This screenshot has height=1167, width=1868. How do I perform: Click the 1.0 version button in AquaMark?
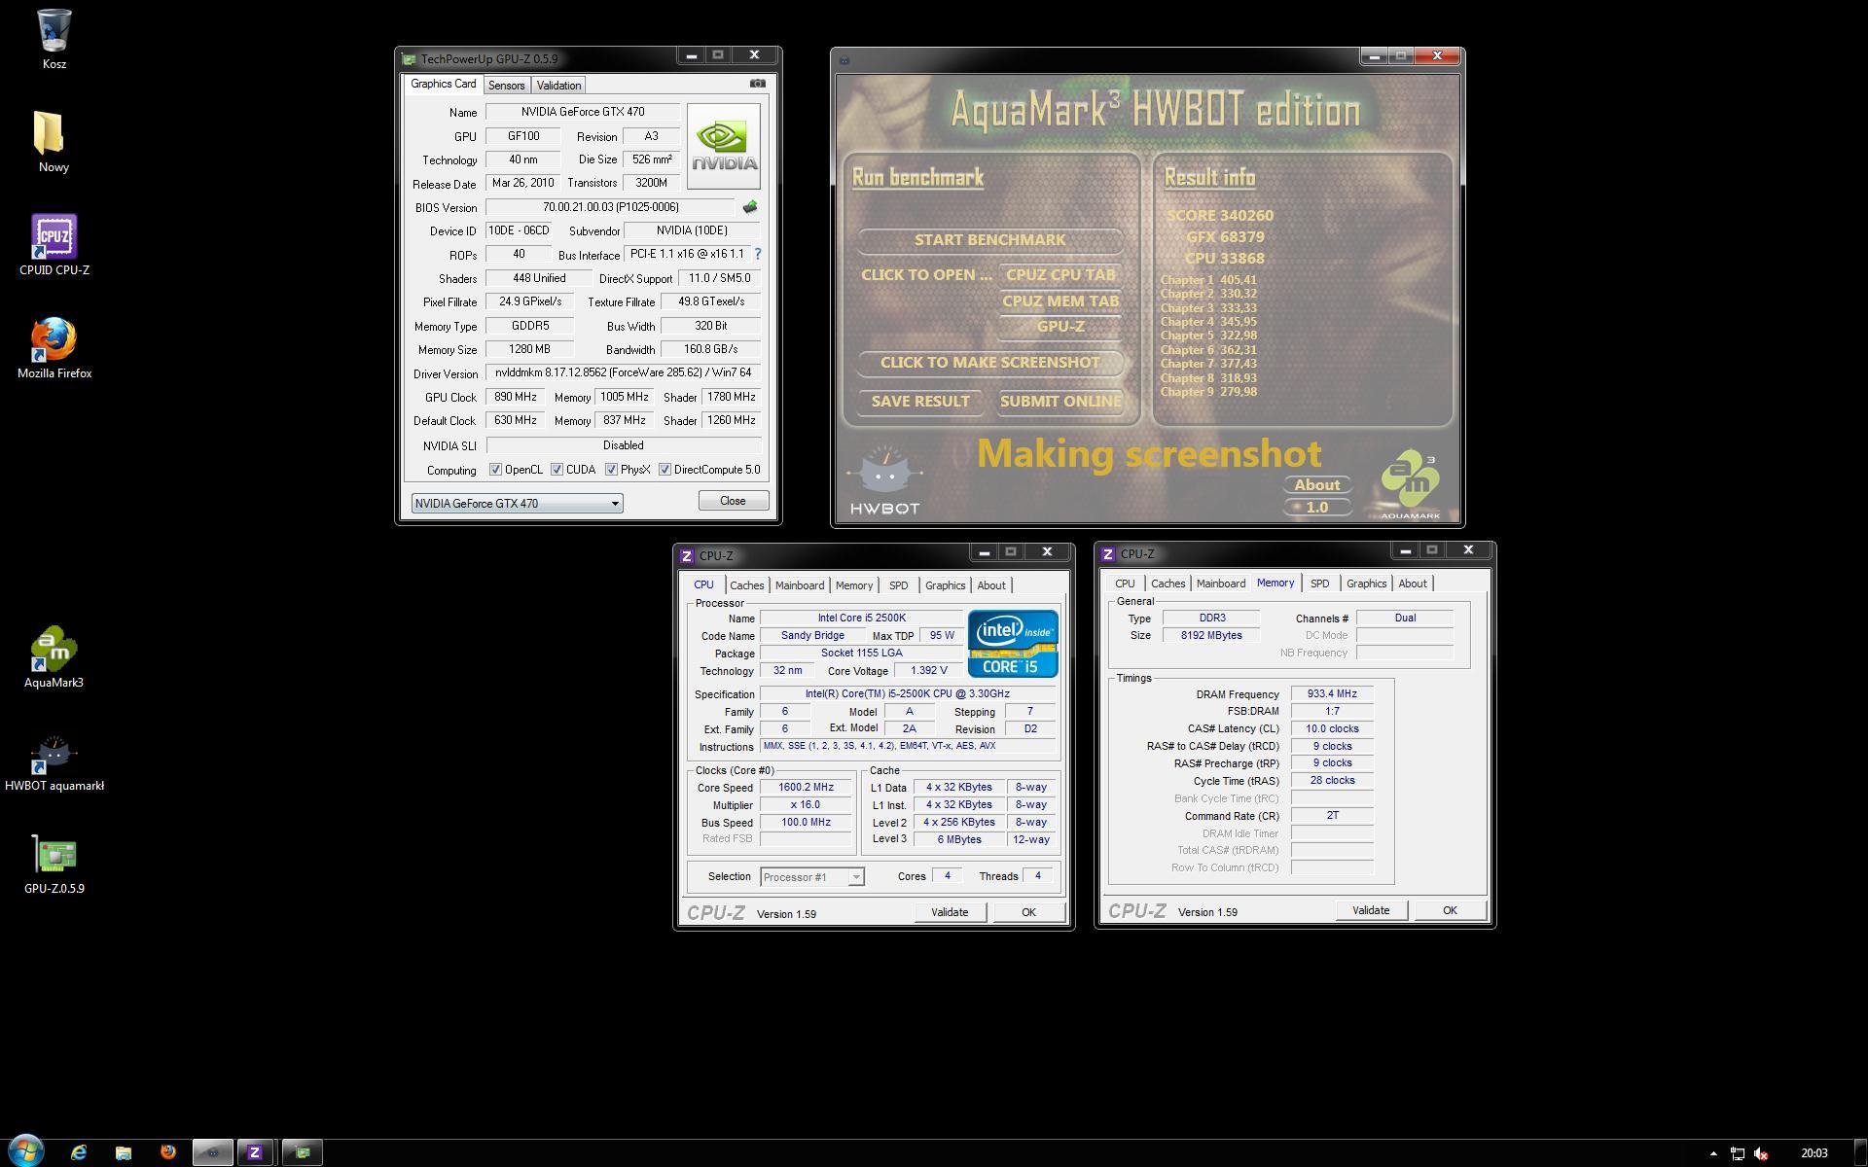(1317, 508)
